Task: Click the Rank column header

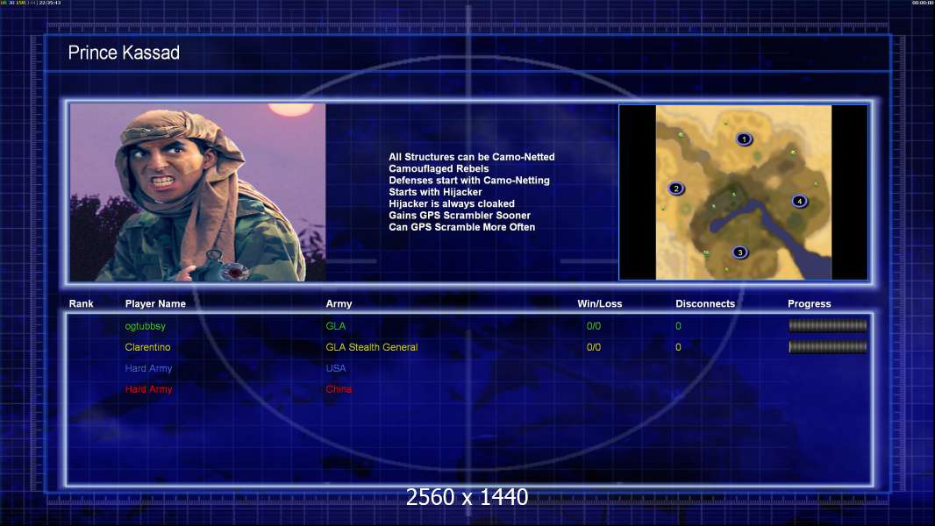Action: pyautogui.click(x=81, y=304)
